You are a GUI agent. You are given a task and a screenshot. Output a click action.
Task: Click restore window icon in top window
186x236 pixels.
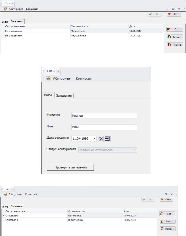pyautogui.click(x=173, y=9)
